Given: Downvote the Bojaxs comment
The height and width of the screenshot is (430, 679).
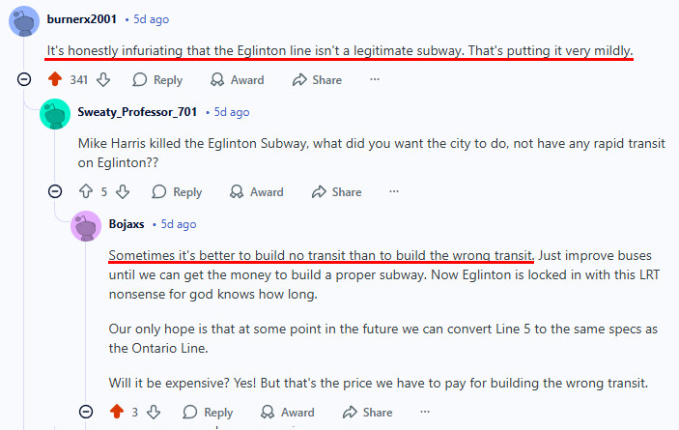Looking at the screenshot, I should 154,413.
